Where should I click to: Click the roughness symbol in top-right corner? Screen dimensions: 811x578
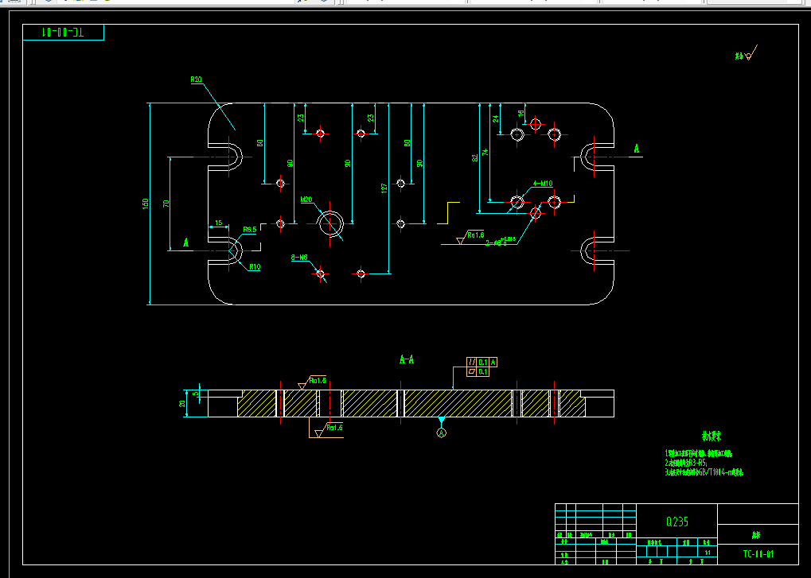[x=747, y=53]
